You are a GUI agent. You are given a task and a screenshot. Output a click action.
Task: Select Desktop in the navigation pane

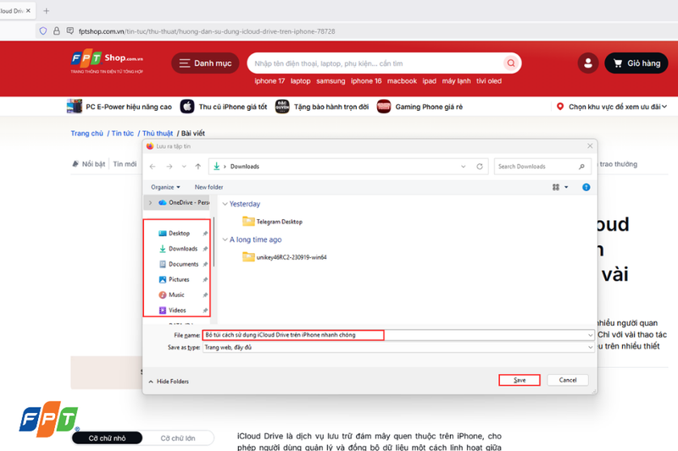coord(179,233)
